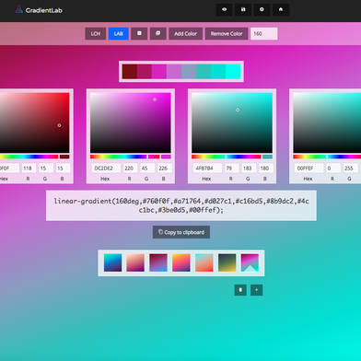Adjust hue slider under the red picker

pos(29,157)
